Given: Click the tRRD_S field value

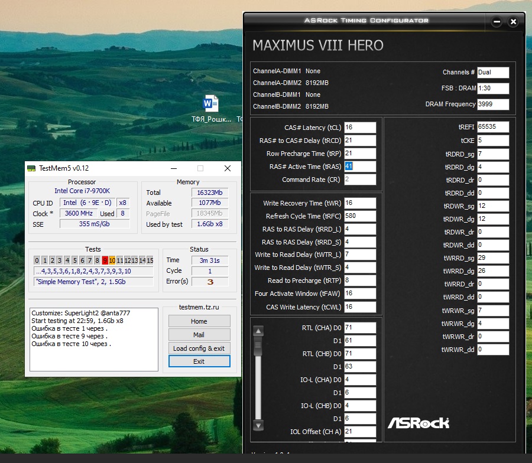Looking at the screenshot, I should 360,242.
